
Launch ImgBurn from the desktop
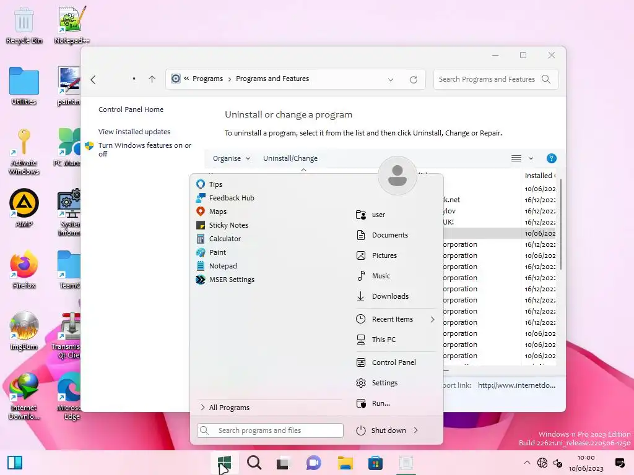pos(24,331)
